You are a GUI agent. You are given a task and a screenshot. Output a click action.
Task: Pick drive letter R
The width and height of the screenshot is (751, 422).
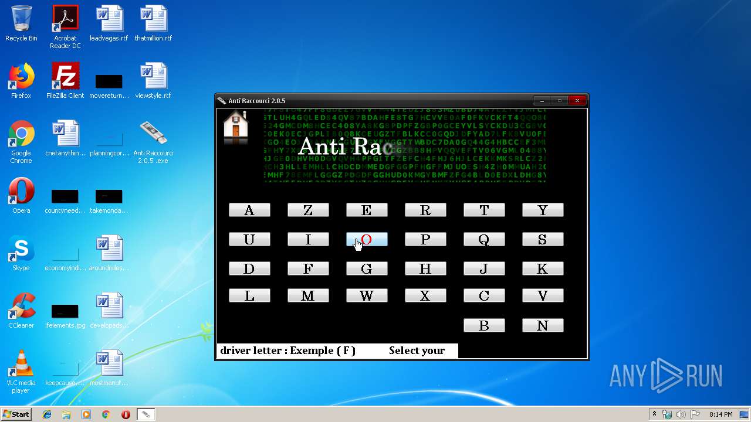pyautogui.click(x=425, y=210)
